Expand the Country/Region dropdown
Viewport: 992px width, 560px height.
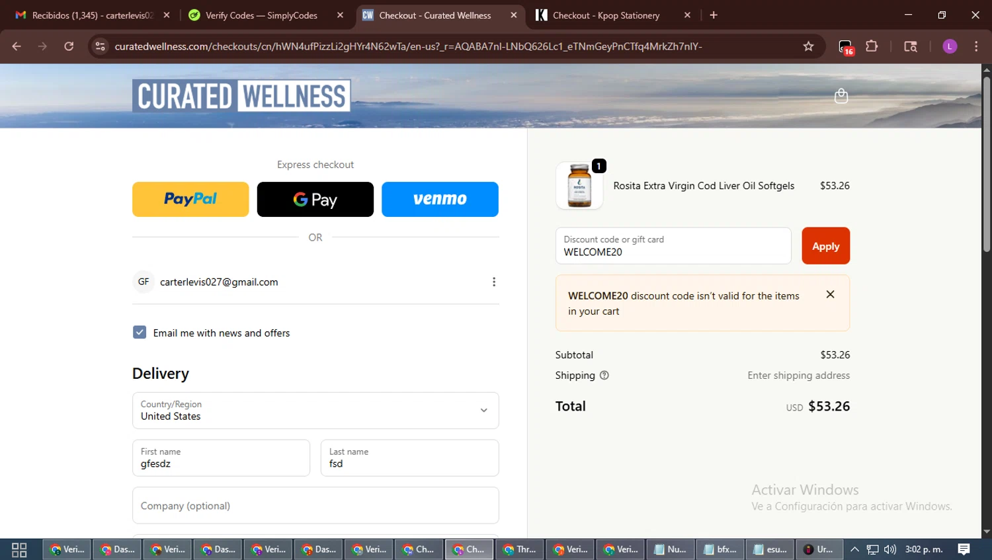coord(315,411)
